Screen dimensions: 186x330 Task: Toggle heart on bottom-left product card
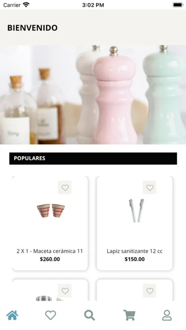(65, 291)
